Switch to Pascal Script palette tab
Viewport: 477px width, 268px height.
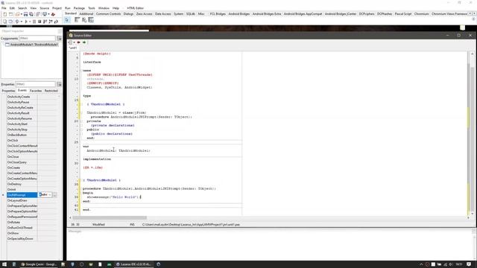[403, 14]
